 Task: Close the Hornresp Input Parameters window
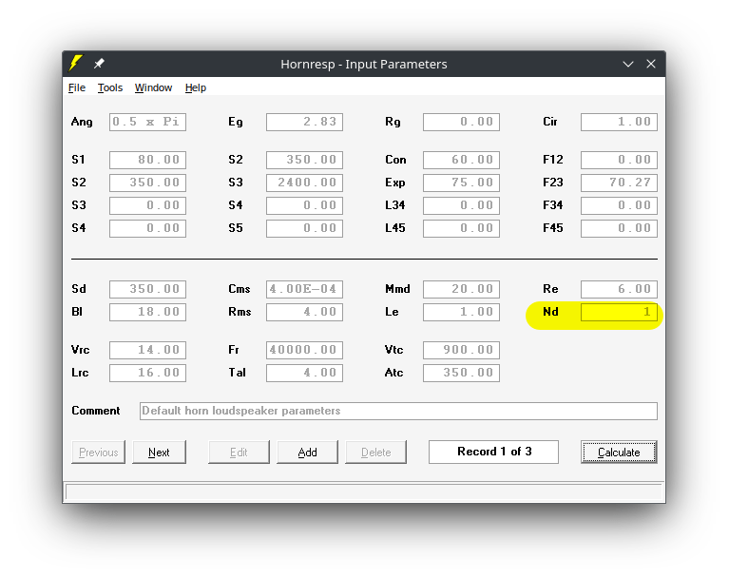click(651, 64)
